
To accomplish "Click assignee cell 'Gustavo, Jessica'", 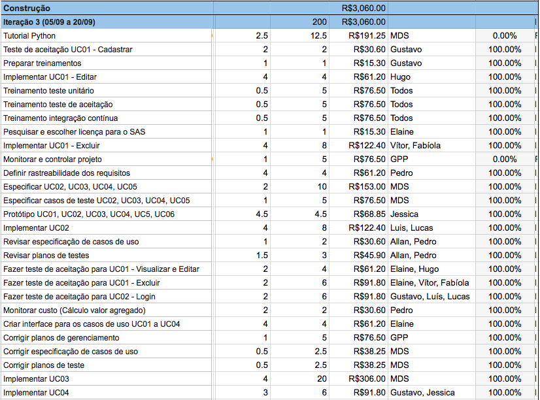I will (432, 393).
